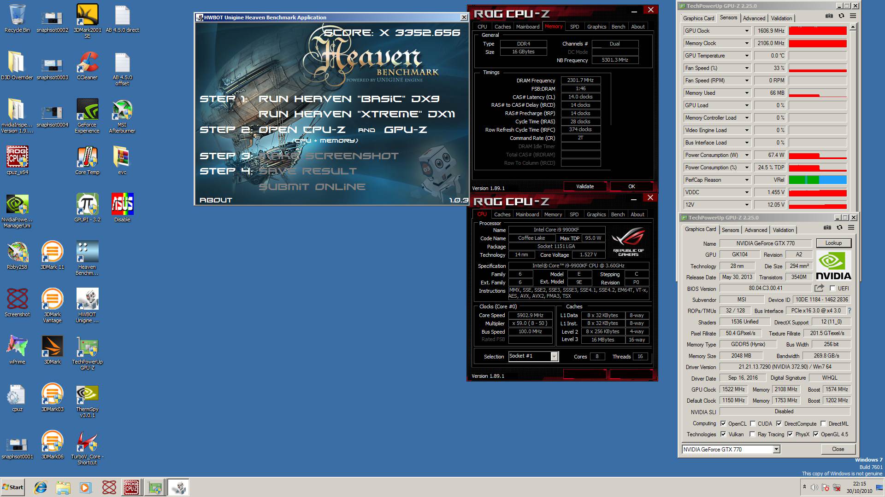Expand GPU Temperature sensor dropdown
885x497 pixels.
747,56
